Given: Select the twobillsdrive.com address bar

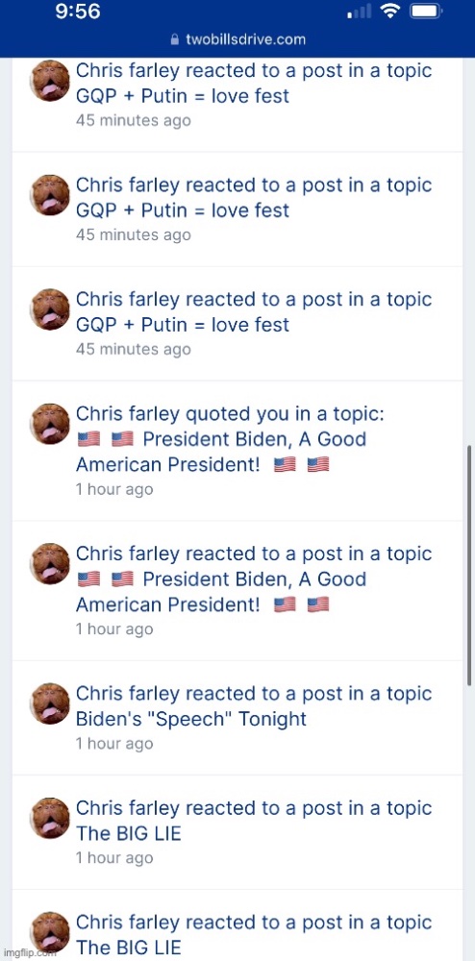Looking at the screenshot, I should click(x=237, y=39).
